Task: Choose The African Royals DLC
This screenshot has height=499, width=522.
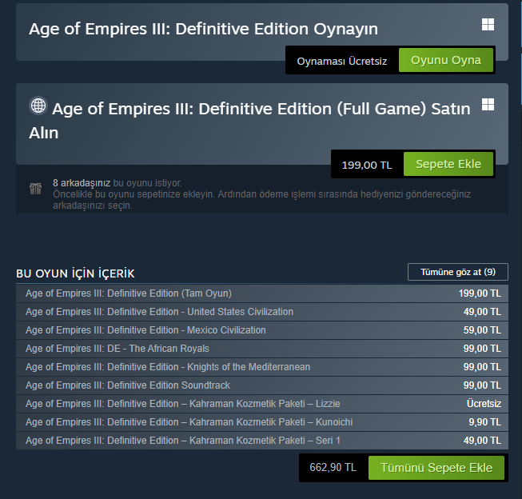Action: click(x=118, y=349)
